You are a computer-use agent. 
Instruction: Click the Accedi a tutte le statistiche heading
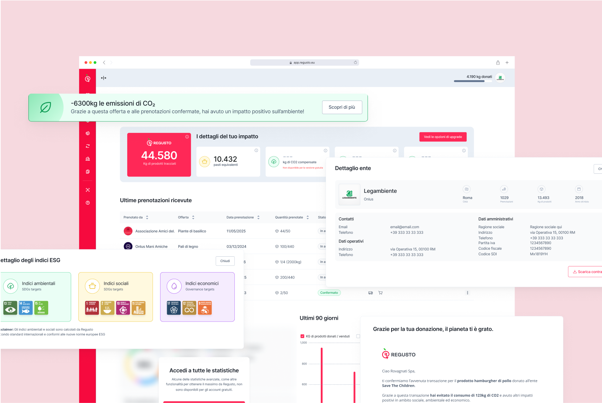point(204,370)
